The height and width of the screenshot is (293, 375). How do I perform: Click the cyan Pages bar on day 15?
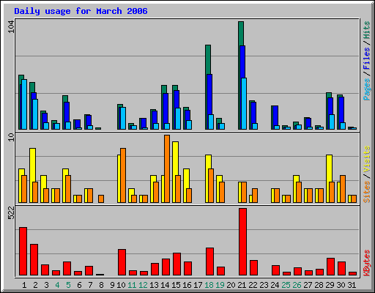(x=178, y=119)
